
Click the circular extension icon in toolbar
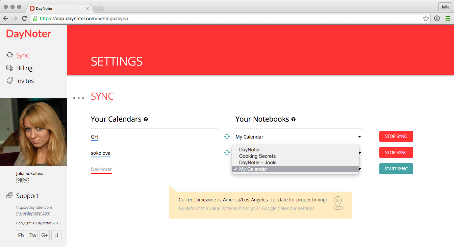click(437, 19)
